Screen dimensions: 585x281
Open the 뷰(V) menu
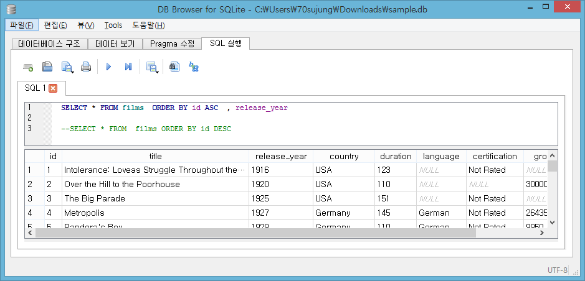(86, 25)
